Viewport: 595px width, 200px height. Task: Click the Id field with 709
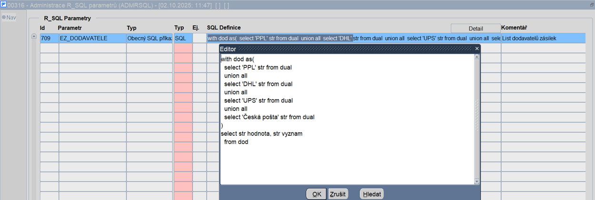[x=49, y=38]
